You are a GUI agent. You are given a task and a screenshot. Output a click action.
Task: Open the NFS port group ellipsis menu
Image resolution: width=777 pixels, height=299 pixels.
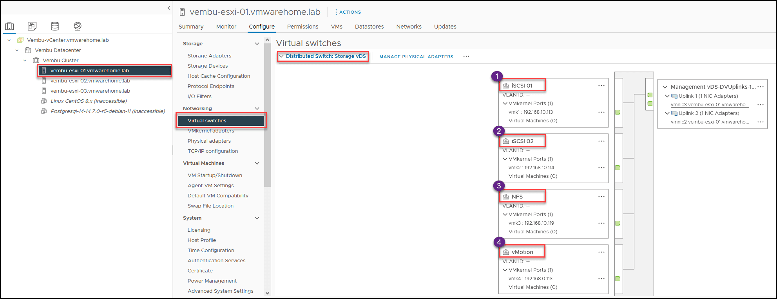(601, 197)
